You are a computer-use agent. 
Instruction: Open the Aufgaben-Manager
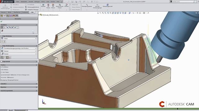(x=32, y=10)
